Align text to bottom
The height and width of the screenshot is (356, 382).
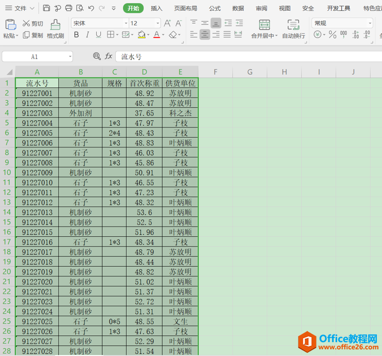click(x=216, y=23)
